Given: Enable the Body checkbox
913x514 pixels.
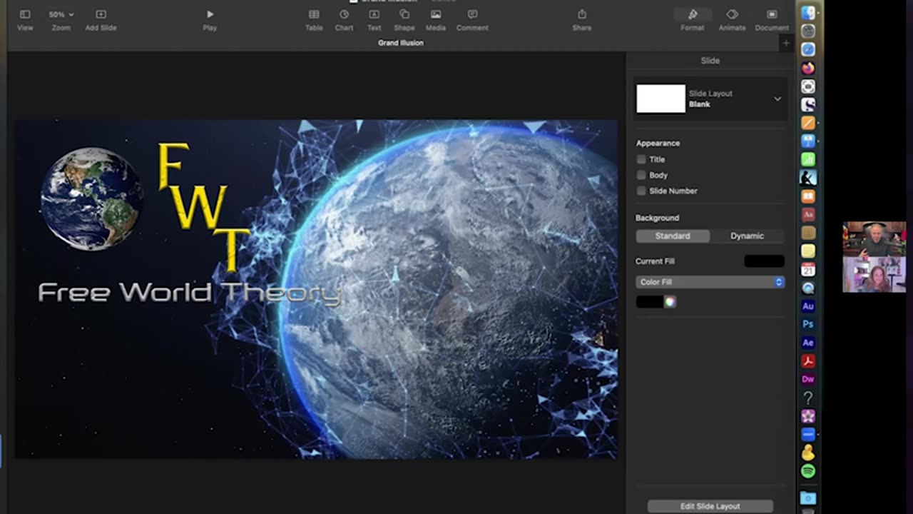Looking at the screenshot, I should tap(641, 175).
